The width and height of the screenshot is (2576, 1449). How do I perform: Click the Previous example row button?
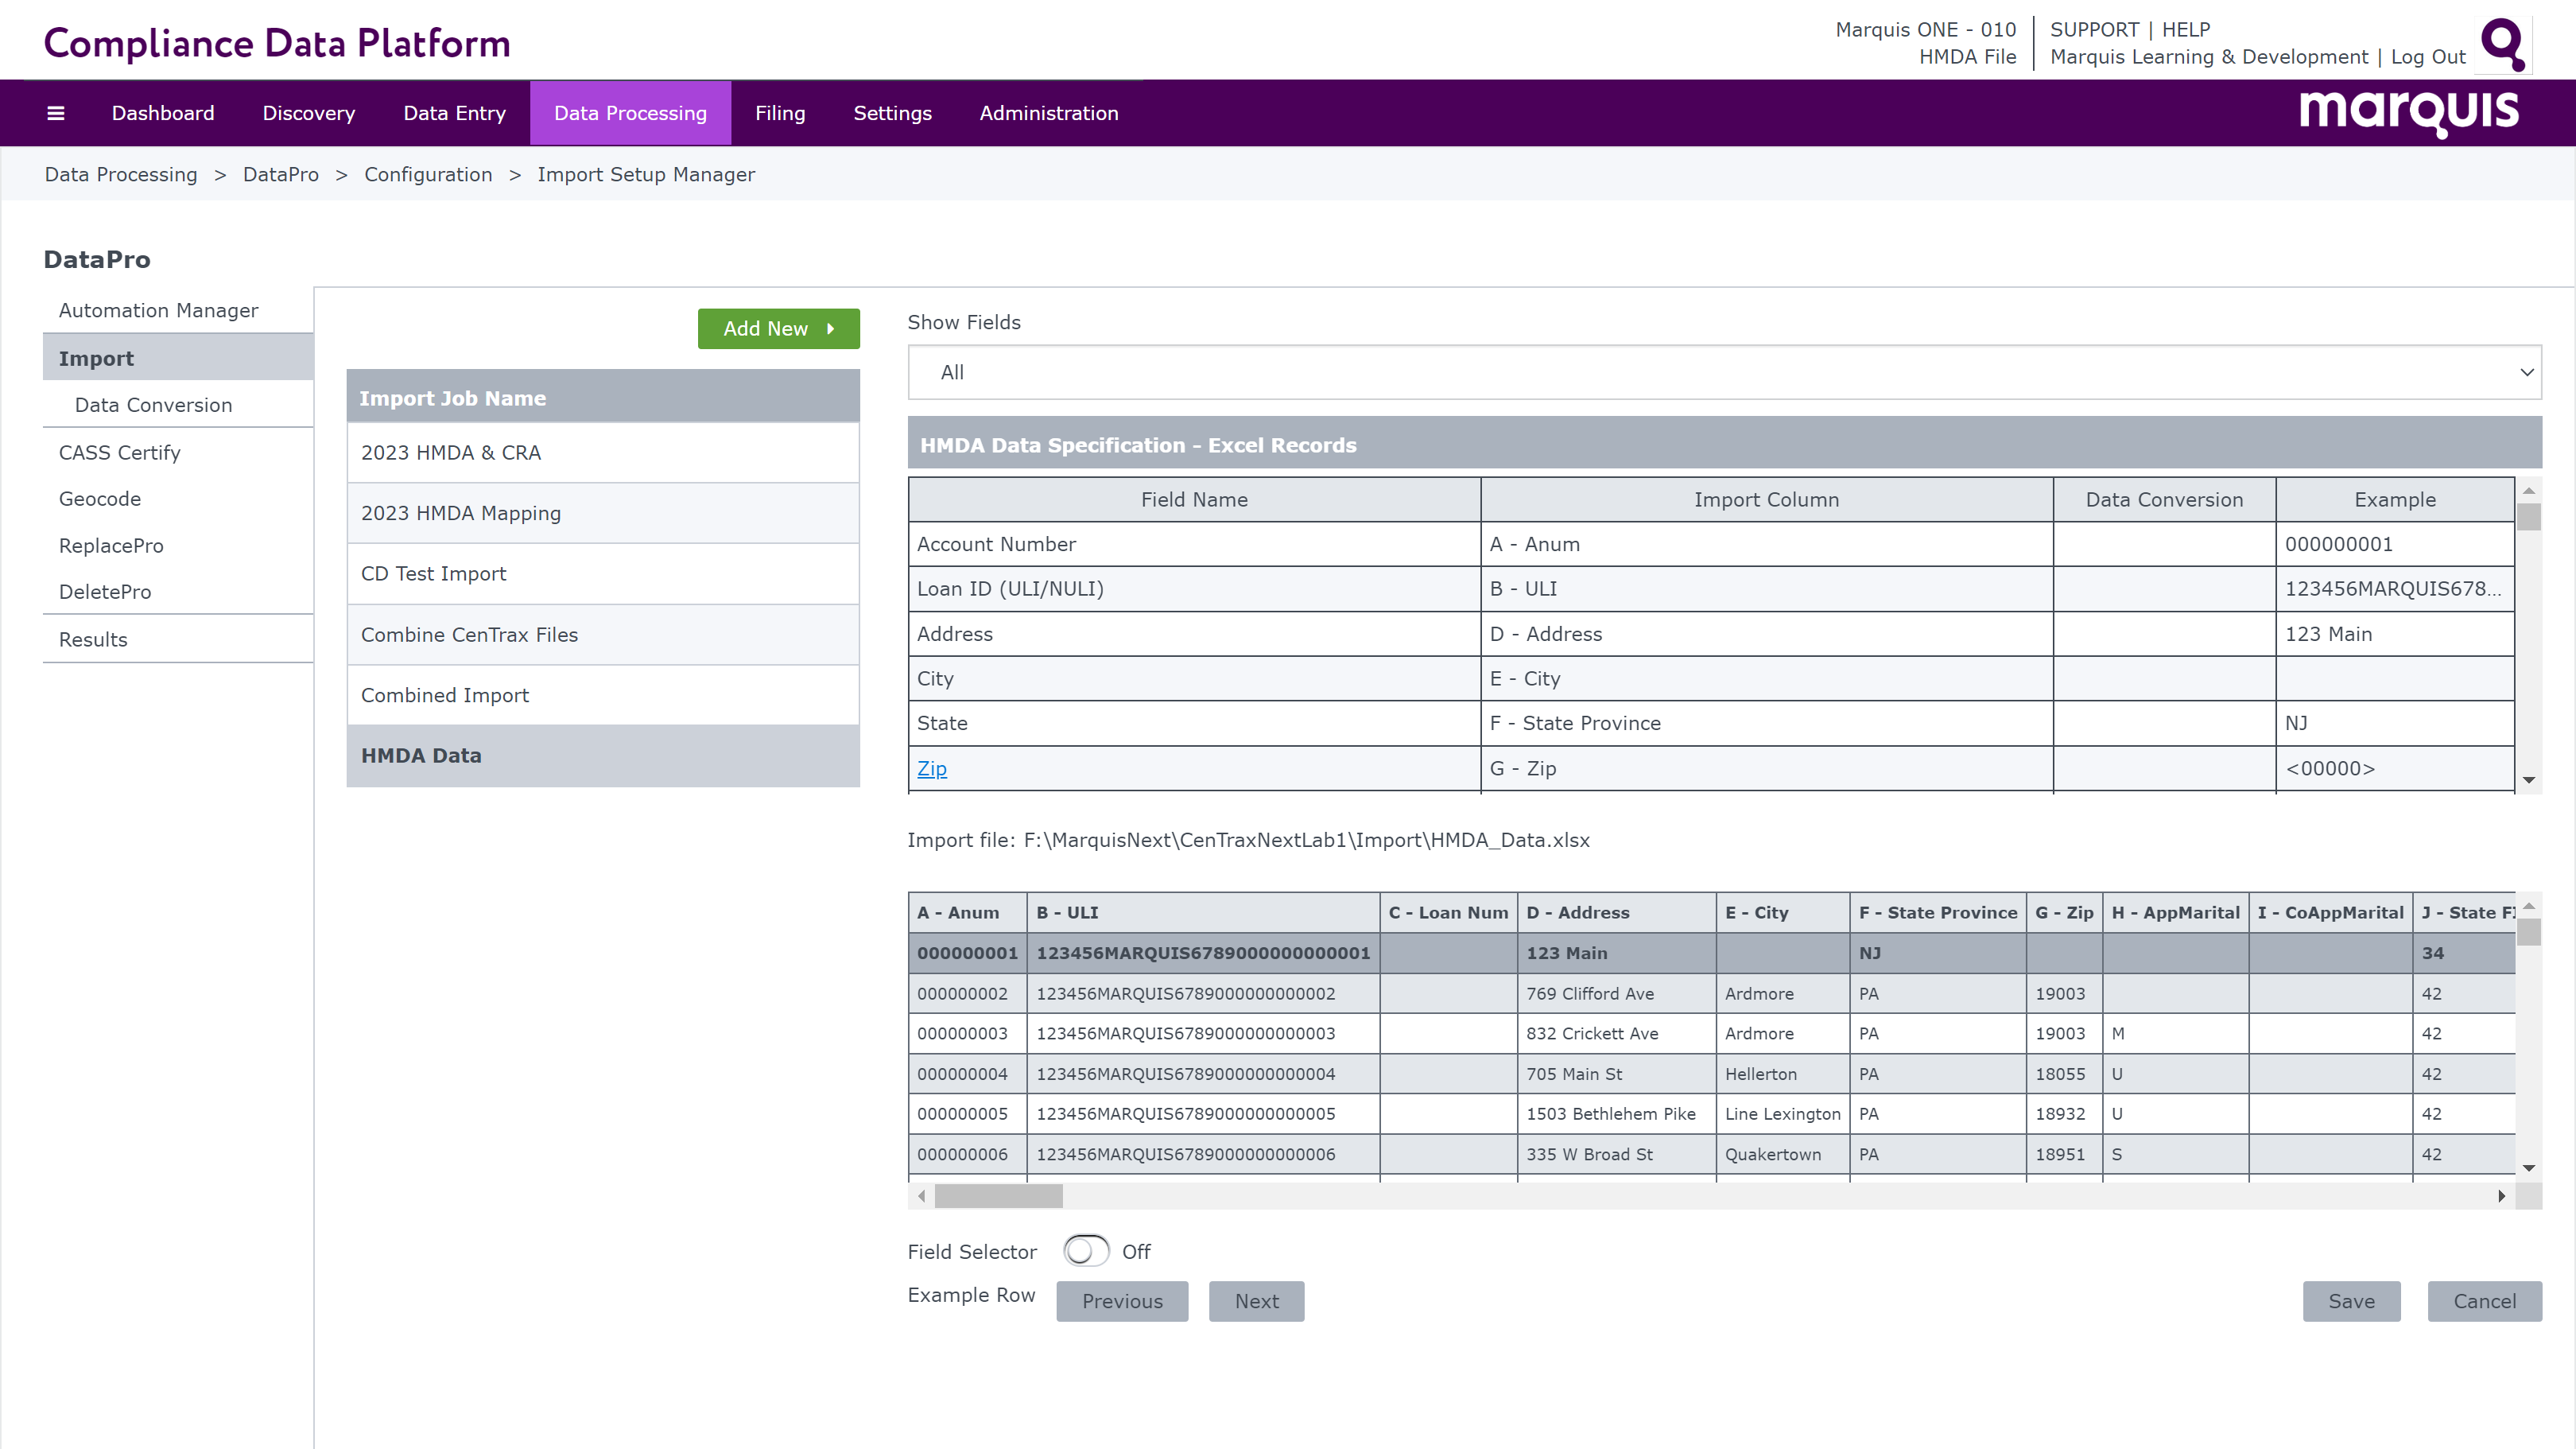pos(1122,1301)
